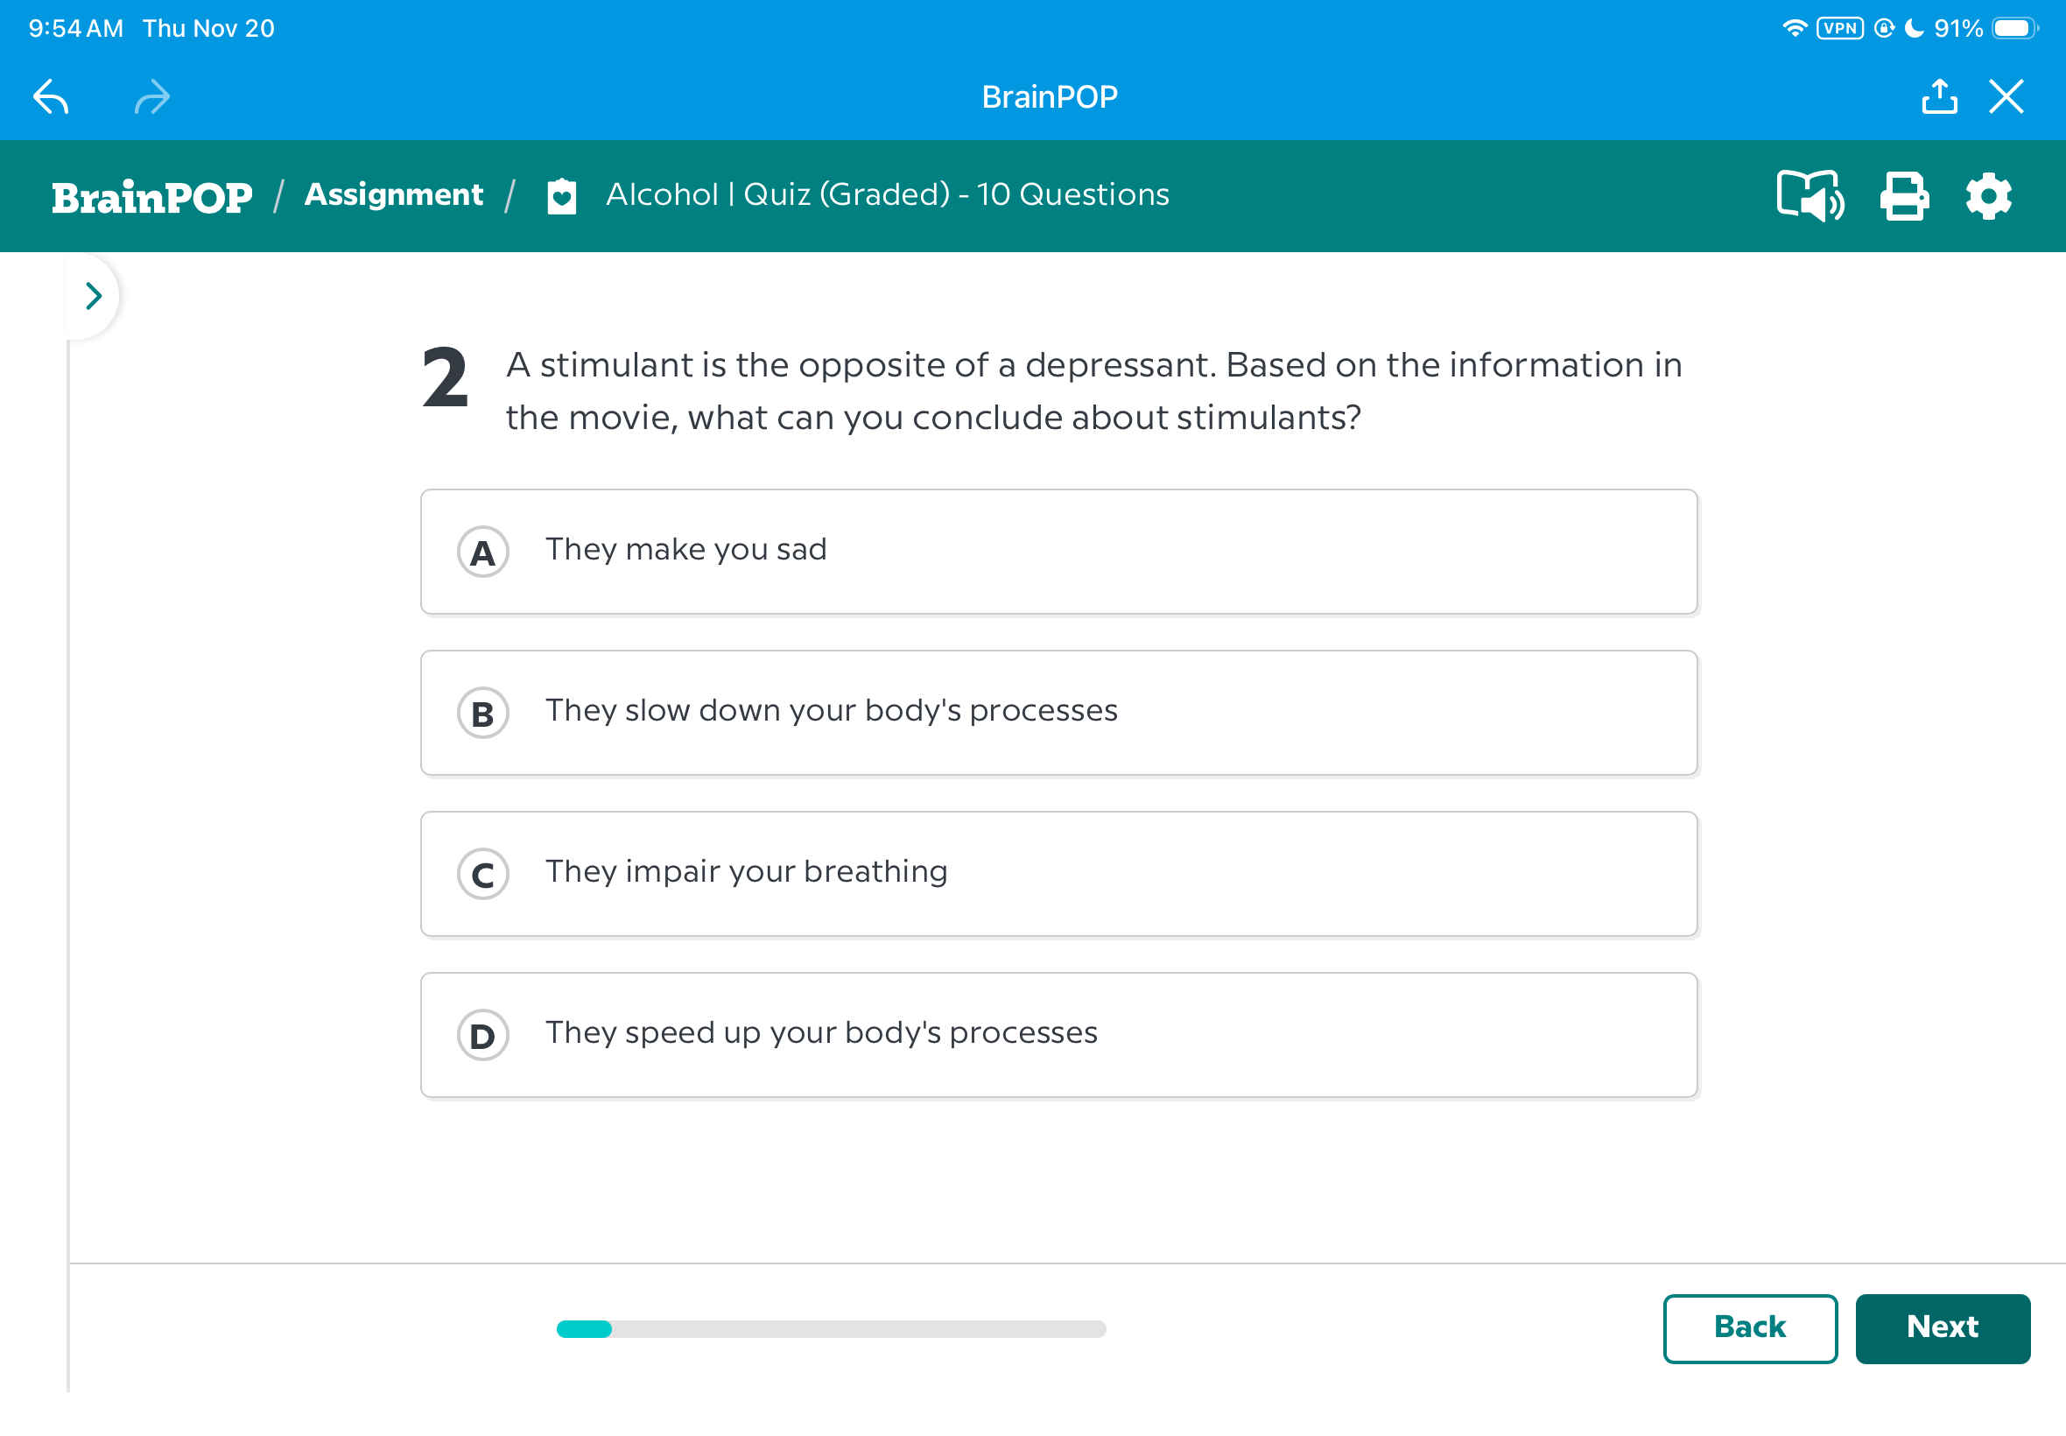
Task: Select answer B radio circle
Action: pyautogui.click(x=483, y=713)
